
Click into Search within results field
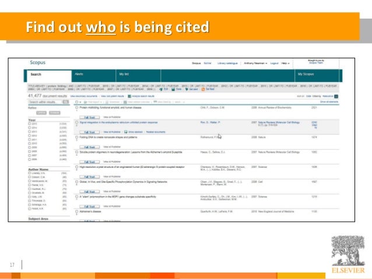tap(45, 102)
